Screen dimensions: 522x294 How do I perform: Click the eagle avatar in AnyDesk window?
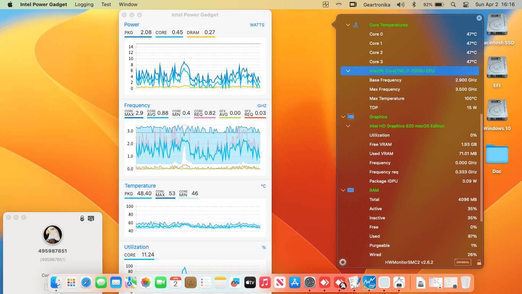pyautogui.click(x=53, y=235)
